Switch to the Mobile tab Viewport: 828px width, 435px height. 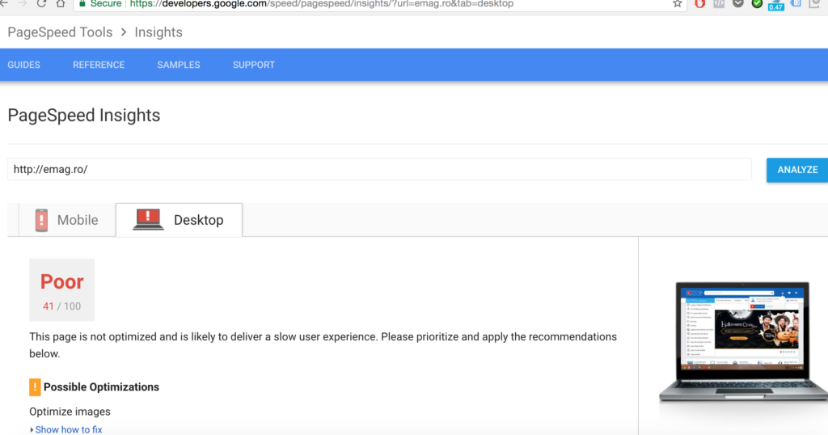point(66,220)
